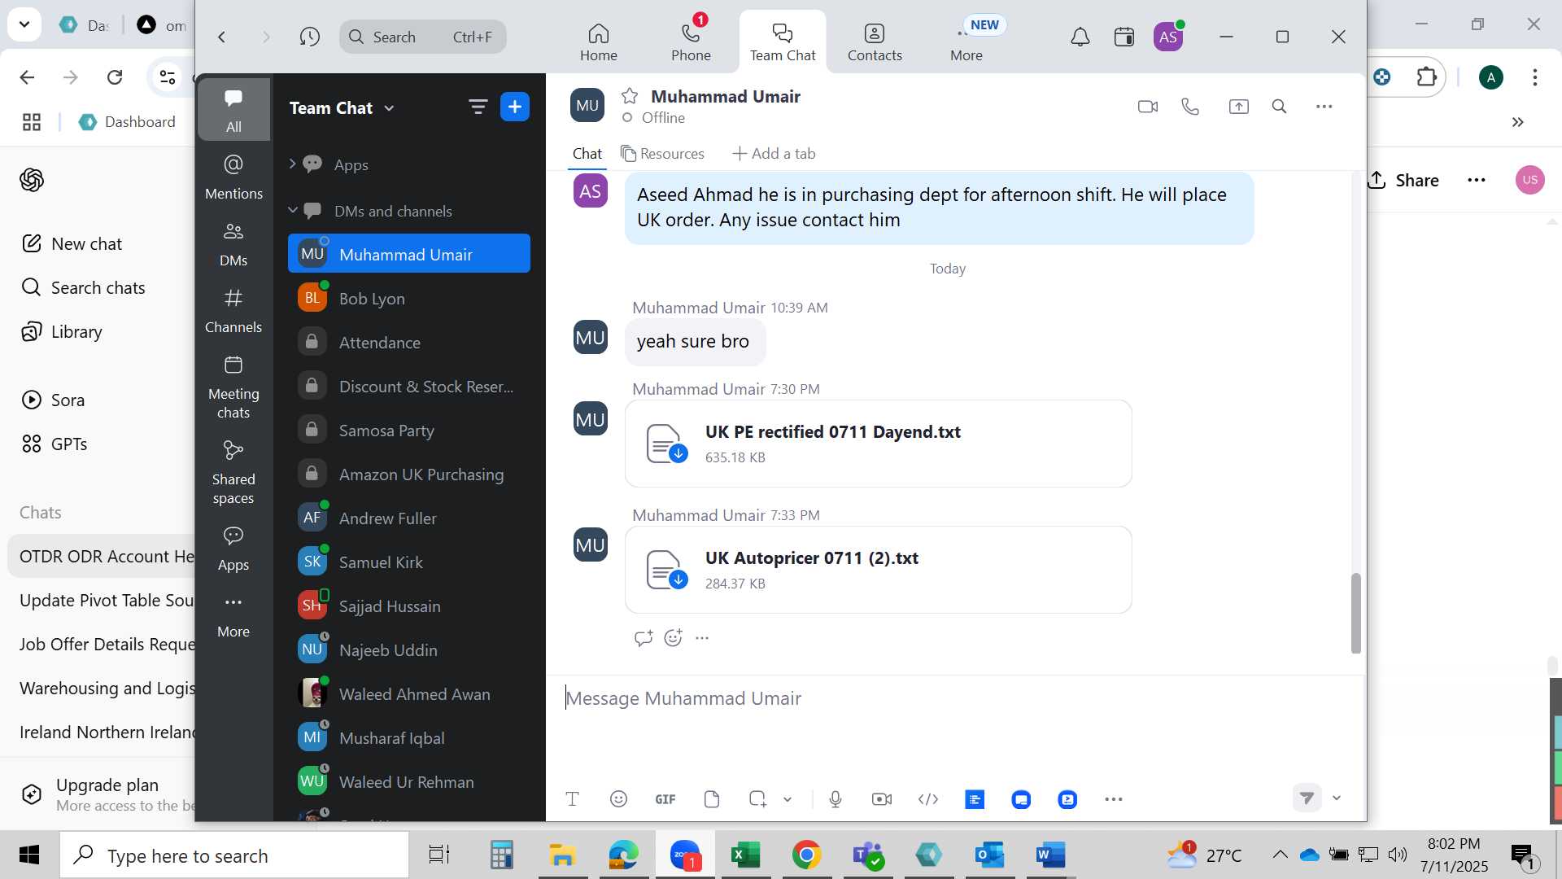Click Add a tab
Viewport: 1562px width, 879px height.
point(774,154)
